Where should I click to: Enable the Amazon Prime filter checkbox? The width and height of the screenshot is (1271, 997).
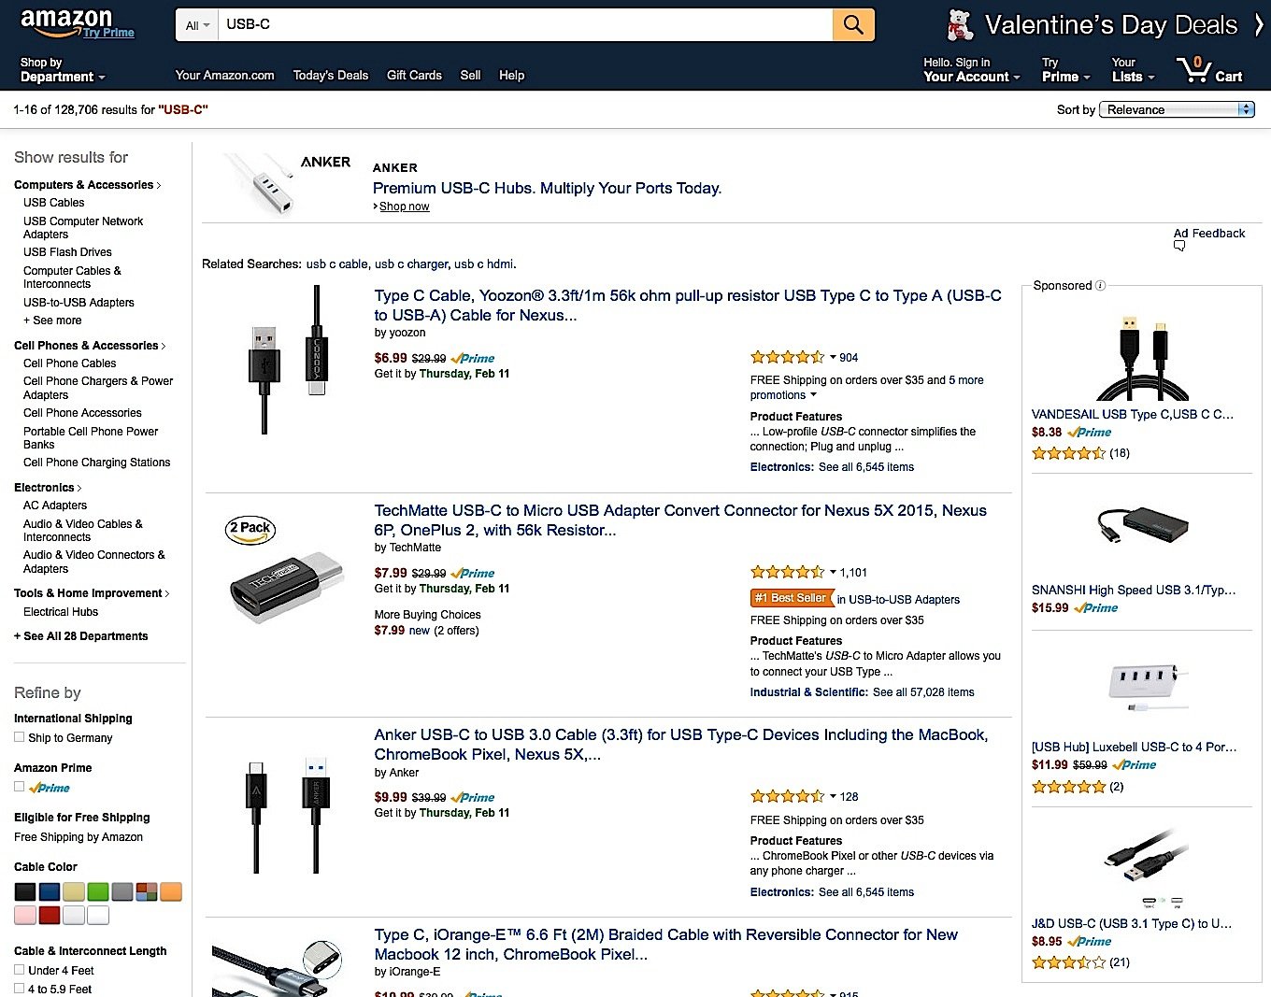coord(20,787)
